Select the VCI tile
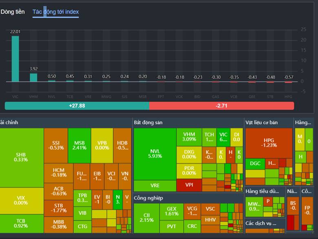318x239 pixels. click(111, 176)
